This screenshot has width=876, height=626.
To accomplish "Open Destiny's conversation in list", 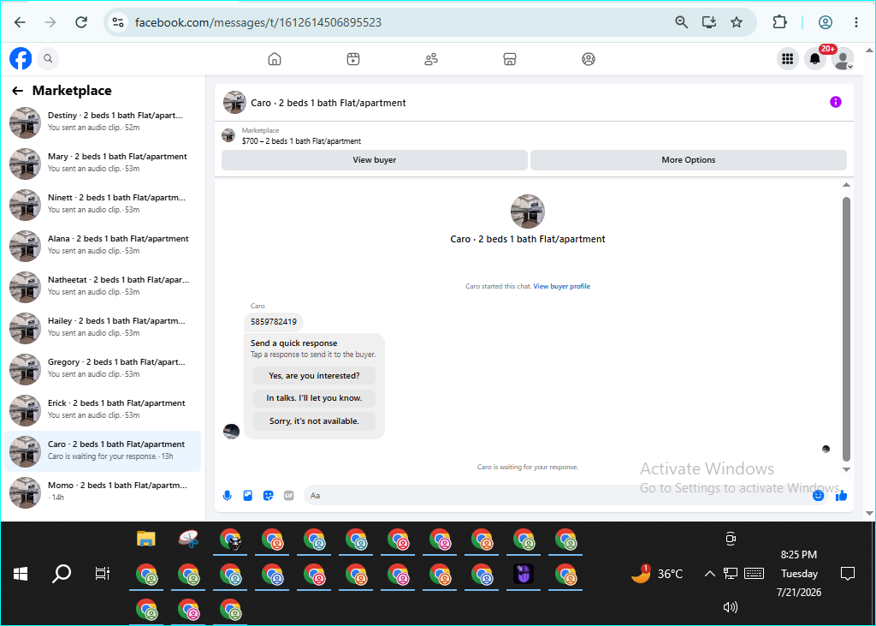I will (x=103, y=122).
